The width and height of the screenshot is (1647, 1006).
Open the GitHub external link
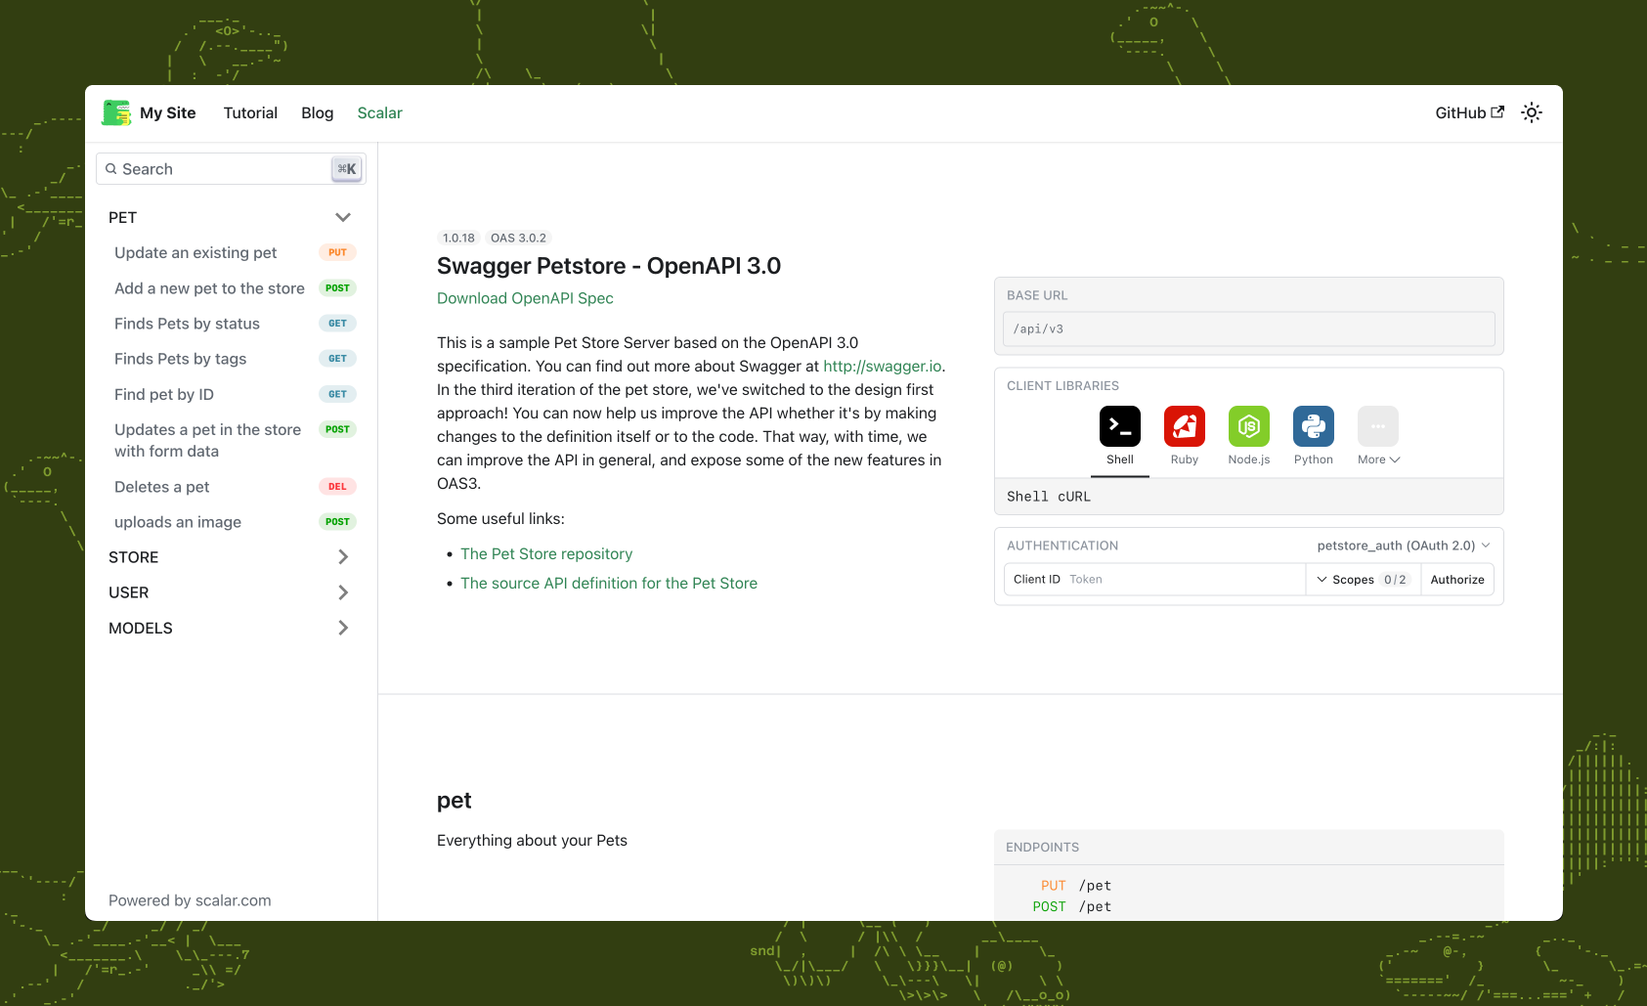point(1469,112)
